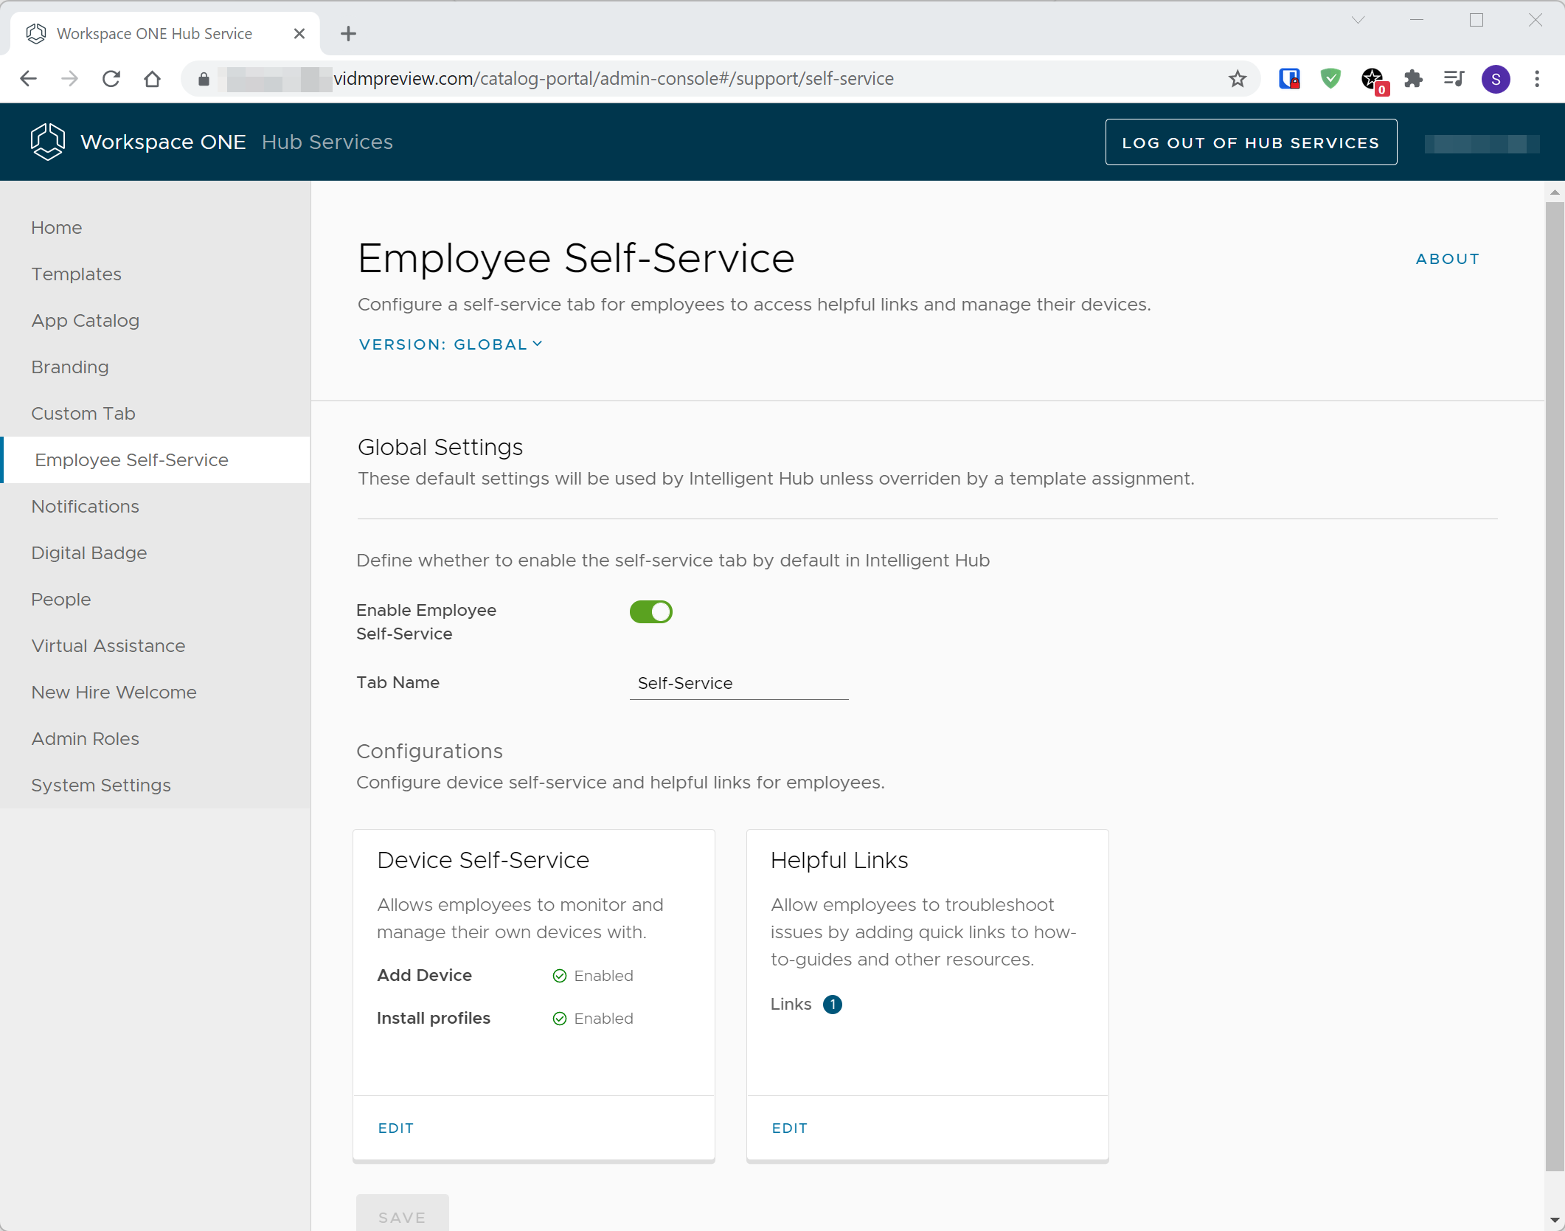Edit the Device Self-Service card
The height and width of the screenshot is (1231, 1565).
tap(396, 1128)
